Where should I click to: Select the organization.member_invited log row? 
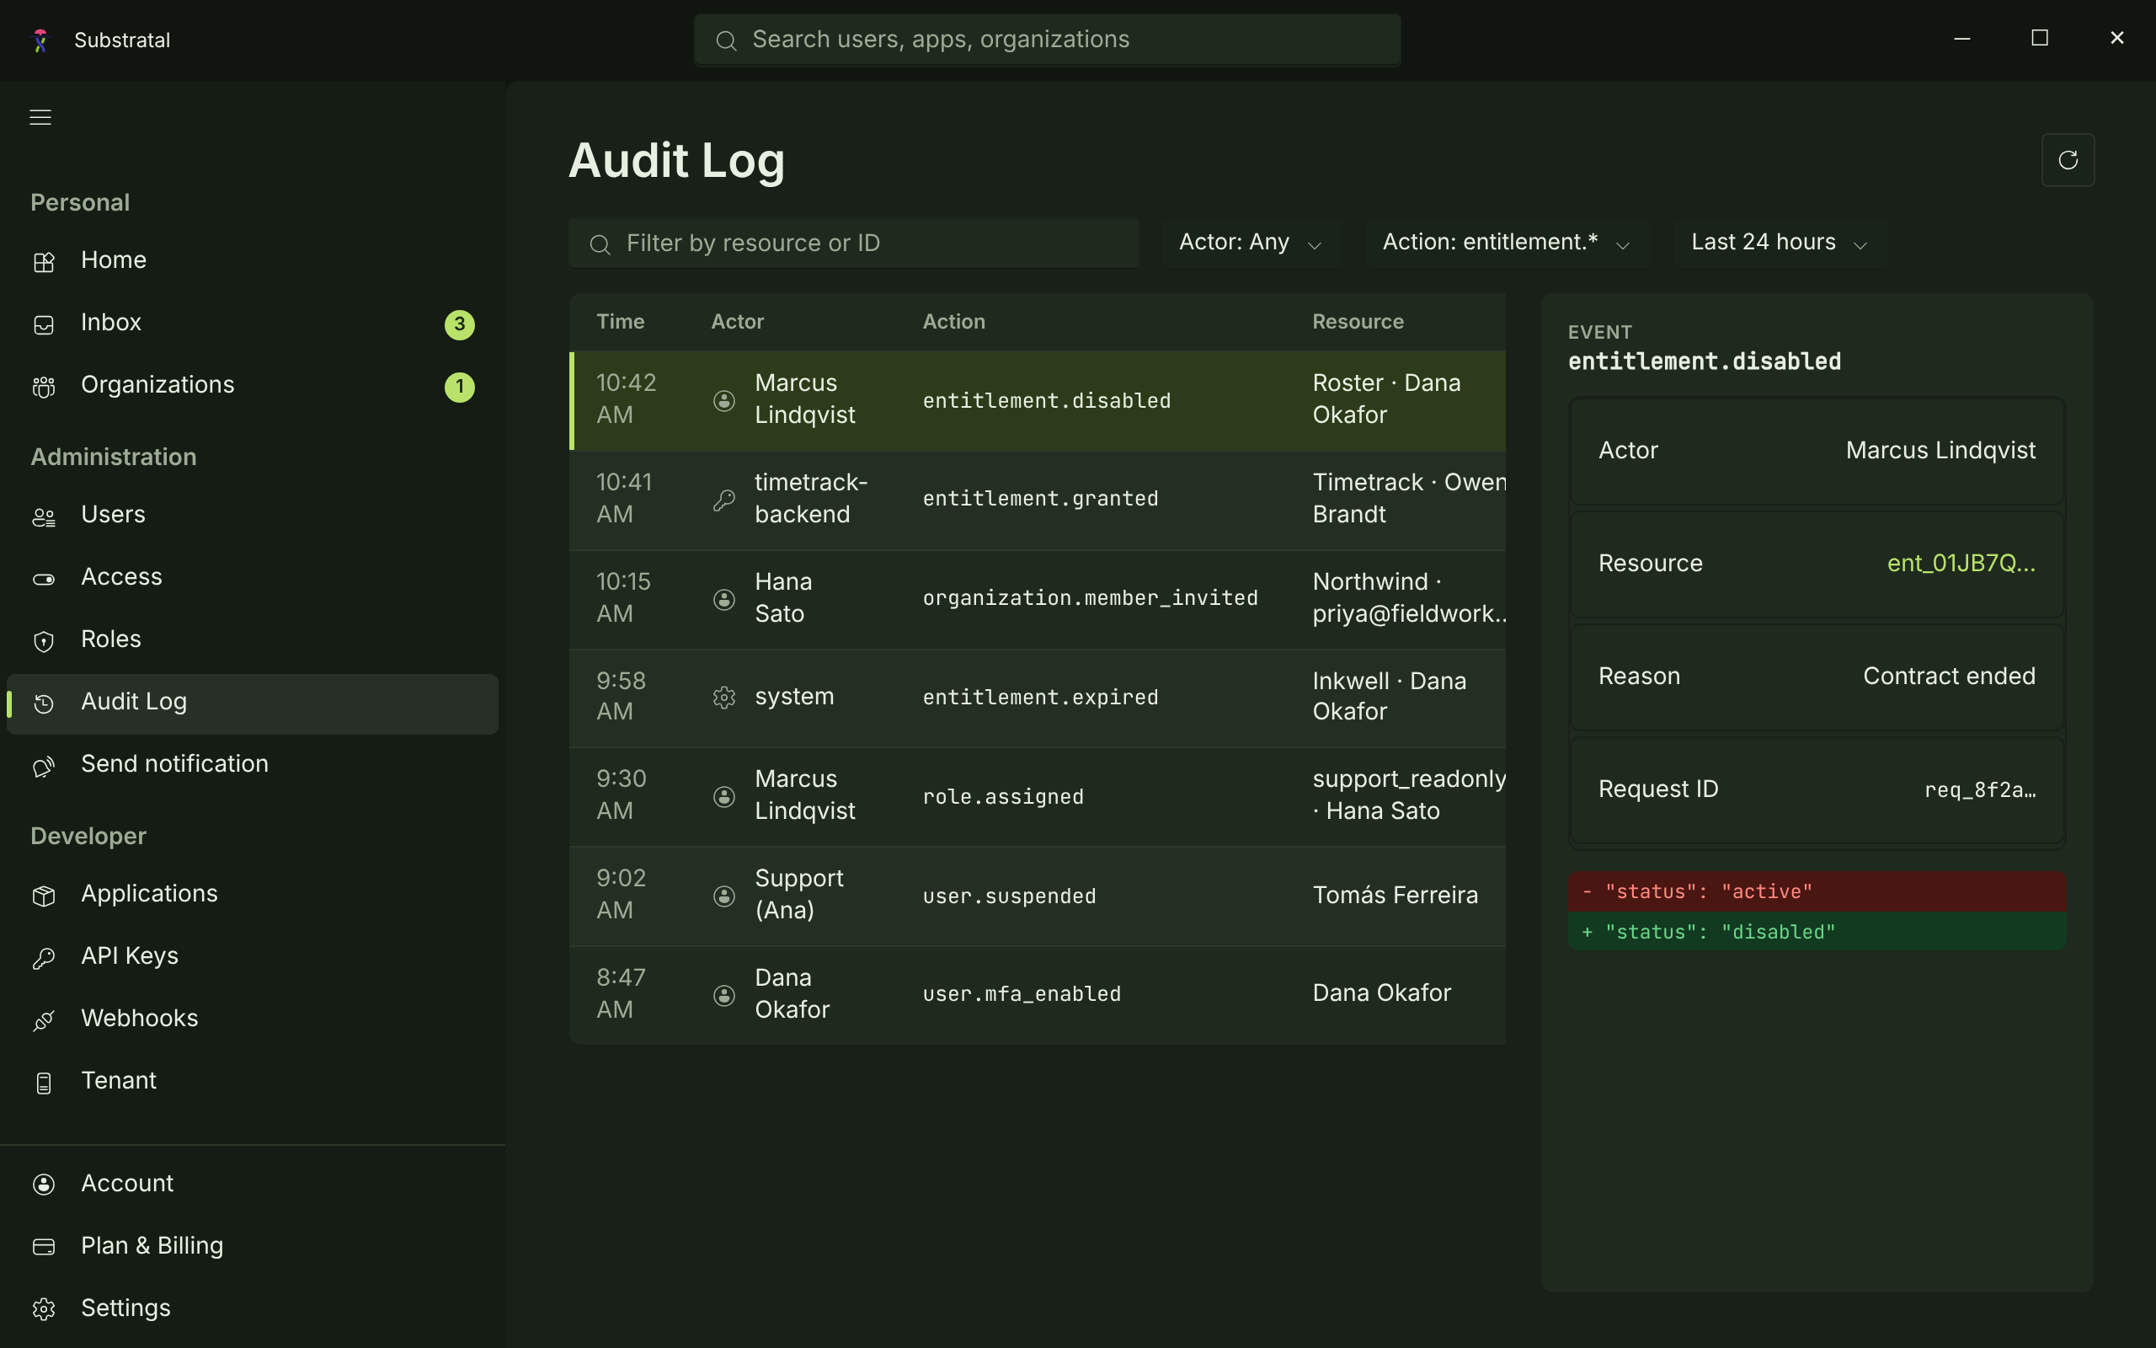pyautogui.click(x=1037, y=598)
